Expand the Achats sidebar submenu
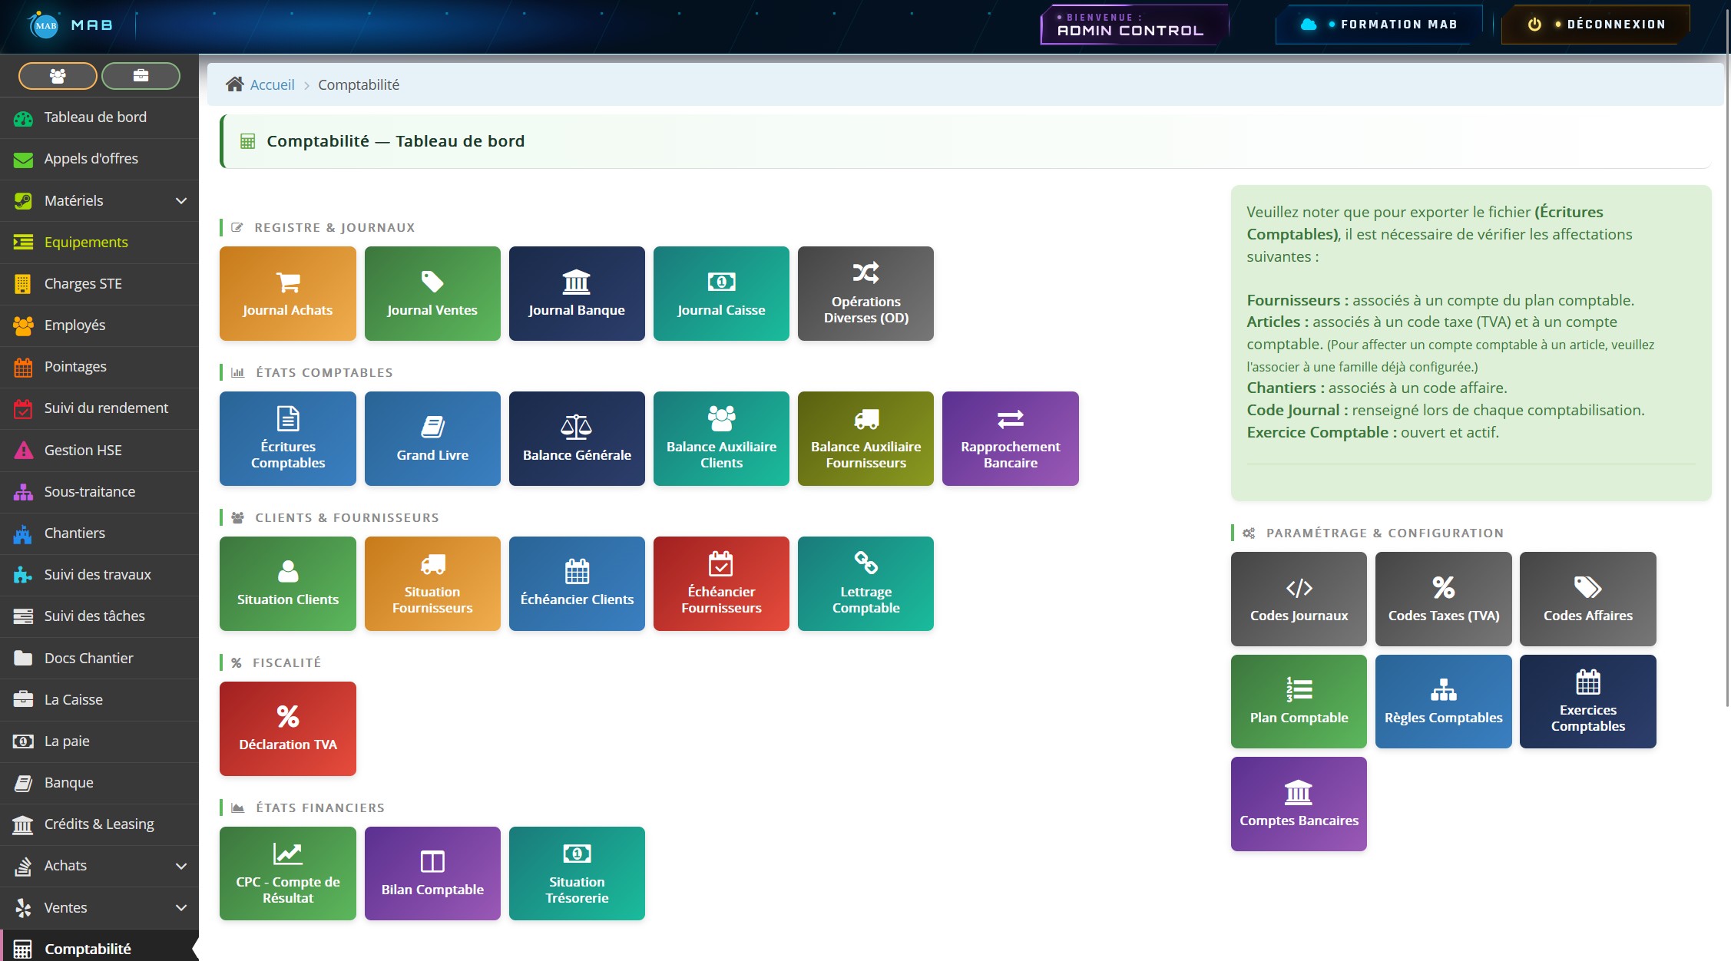The height and width of the screenshot is (961, 1731). [181, 866]
